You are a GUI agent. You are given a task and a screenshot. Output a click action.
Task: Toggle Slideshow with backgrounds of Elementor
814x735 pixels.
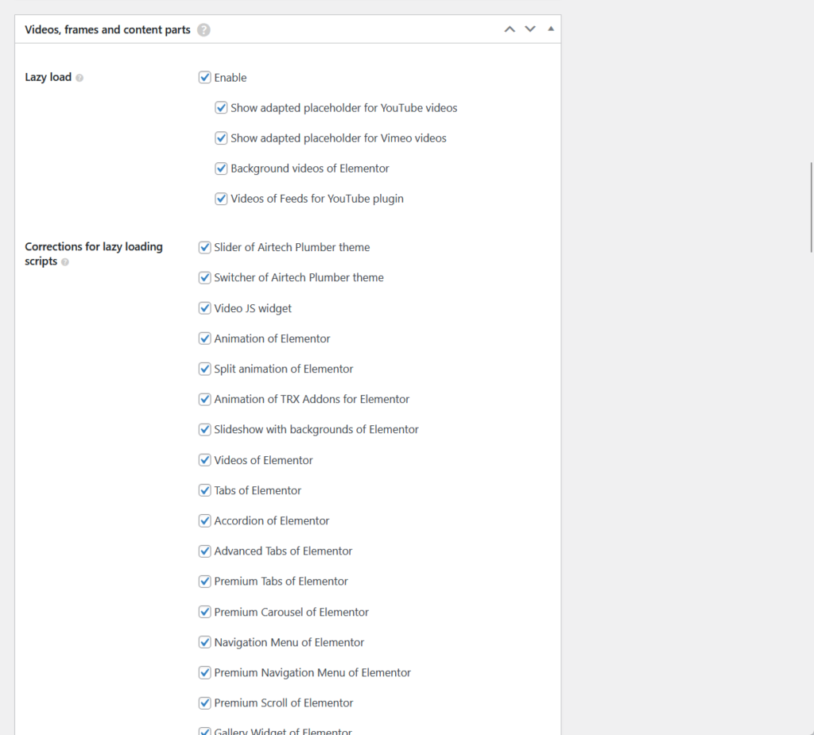click(x=204, y=430)
